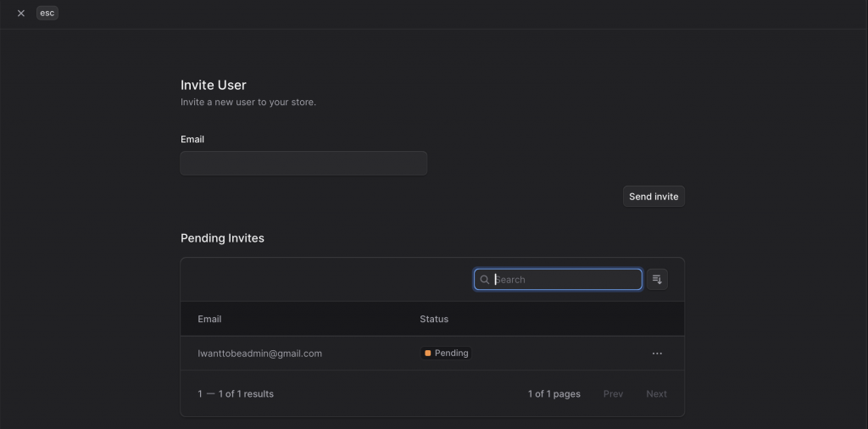Image resolution: width=868 pixels, height=429 pixels.
Task: Click the Email field label
Action: [x=192, y=139]
